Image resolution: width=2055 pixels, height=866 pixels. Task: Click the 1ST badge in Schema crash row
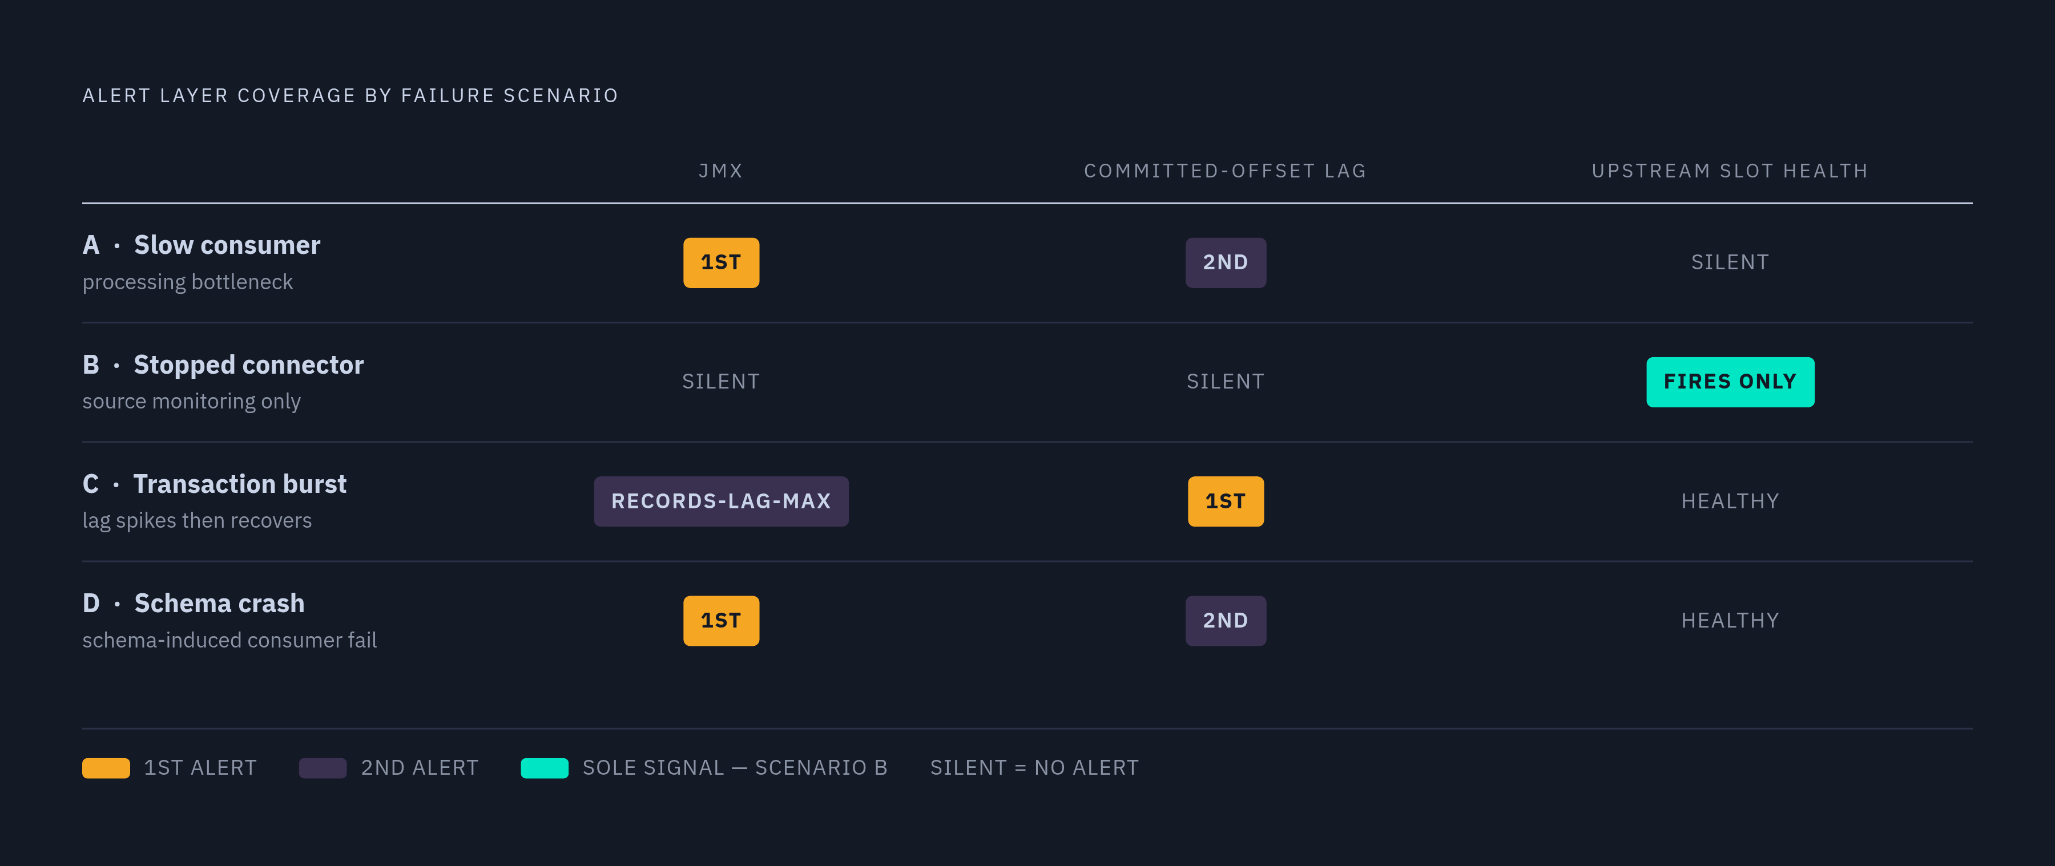point(721,620)
